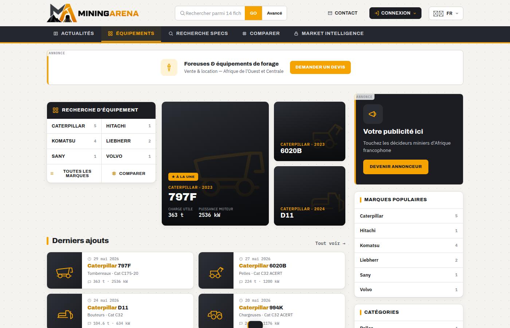Screen dimensions: 510x328
Task: Click Sany in Marques populaires list
Action: [x=409, y=275]
